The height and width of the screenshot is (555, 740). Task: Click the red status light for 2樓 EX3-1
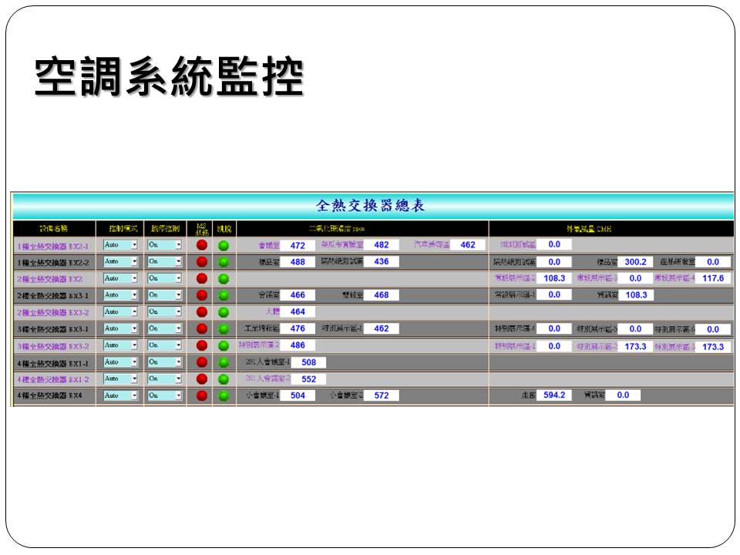click(x=202, y=295)
